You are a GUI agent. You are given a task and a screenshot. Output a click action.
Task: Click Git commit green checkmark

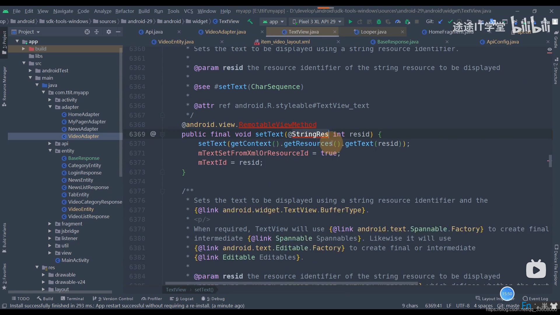pyautogui.click(x=450, y=22)
